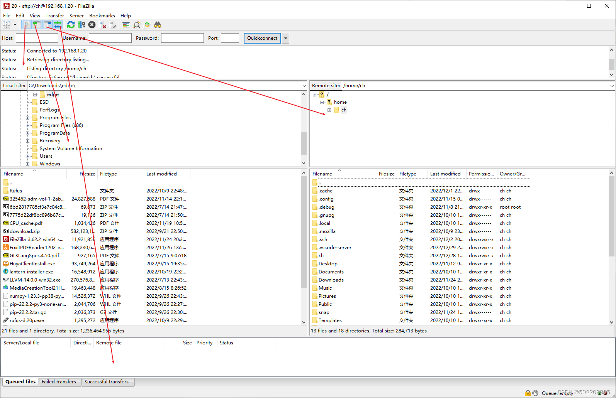Viewport: 616px width, 398px height.
Task: Toggle transfer queue display
Action: point(58,25)
